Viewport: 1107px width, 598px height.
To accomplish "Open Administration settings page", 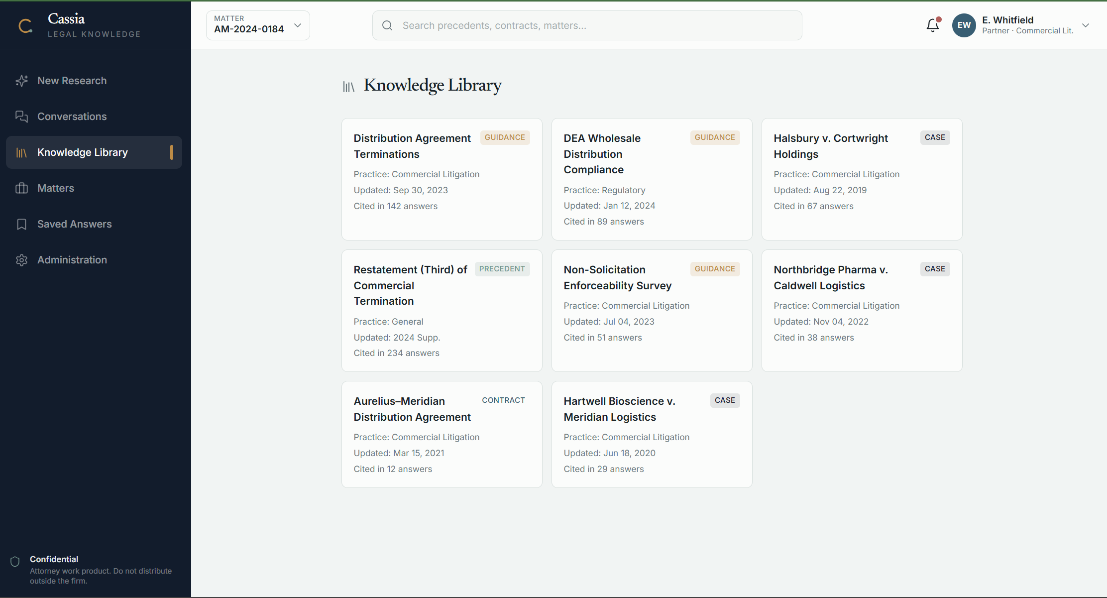I will click(x=94, y=260).
